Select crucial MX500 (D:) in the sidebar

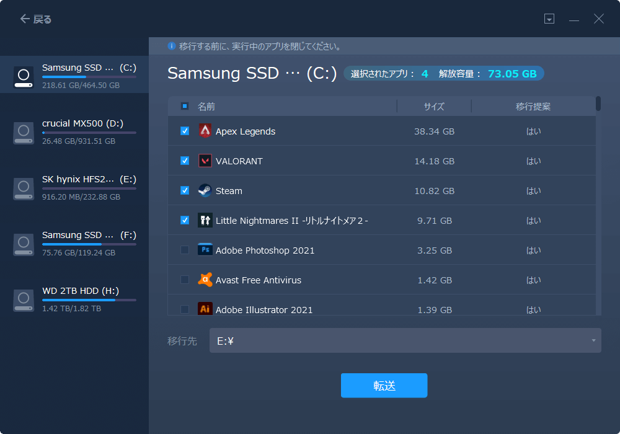(x=74, y=132)
